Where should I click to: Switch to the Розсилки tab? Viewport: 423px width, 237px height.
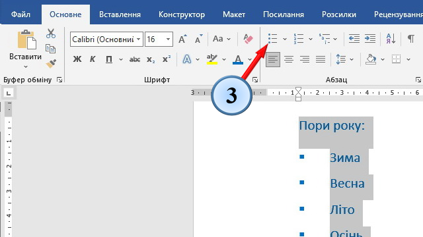(339, 14)
